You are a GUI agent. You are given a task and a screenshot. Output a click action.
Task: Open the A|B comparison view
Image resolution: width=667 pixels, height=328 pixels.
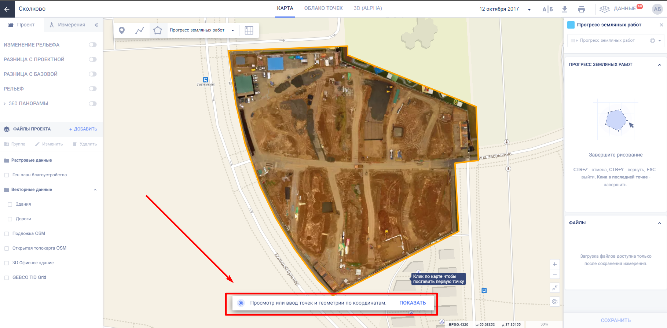[547, 9]
